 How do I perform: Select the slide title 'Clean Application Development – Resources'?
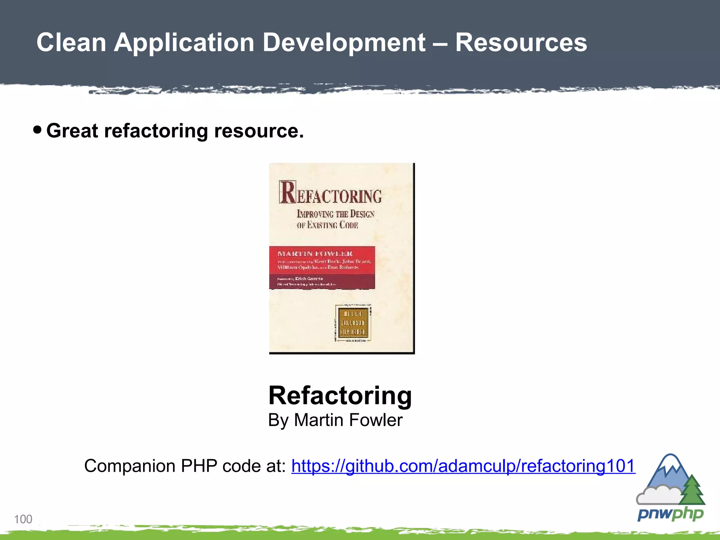pyautogui.click(x=312, y=43)
